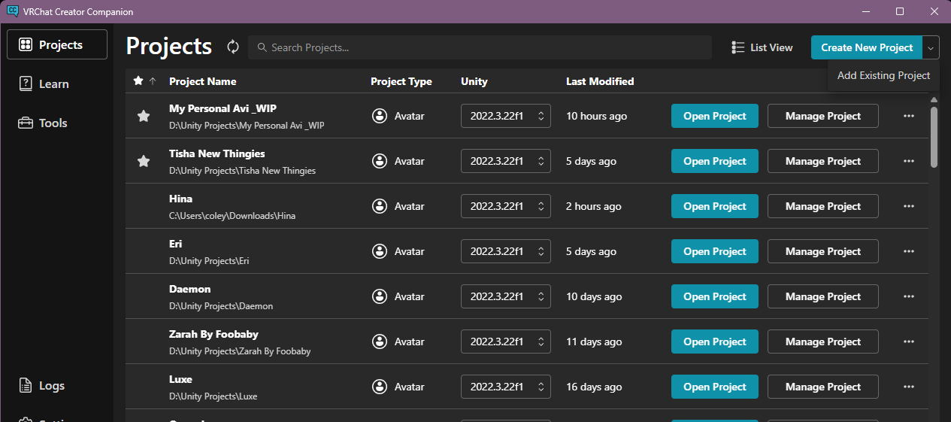
Task: Open the Hina project
Action: 714,206
